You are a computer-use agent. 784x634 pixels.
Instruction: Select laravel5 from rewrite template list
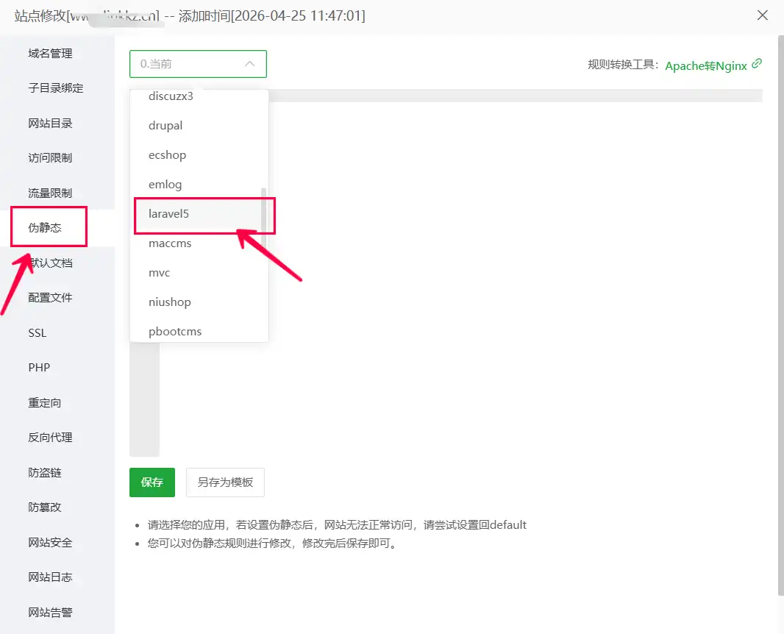click(169, 214)
